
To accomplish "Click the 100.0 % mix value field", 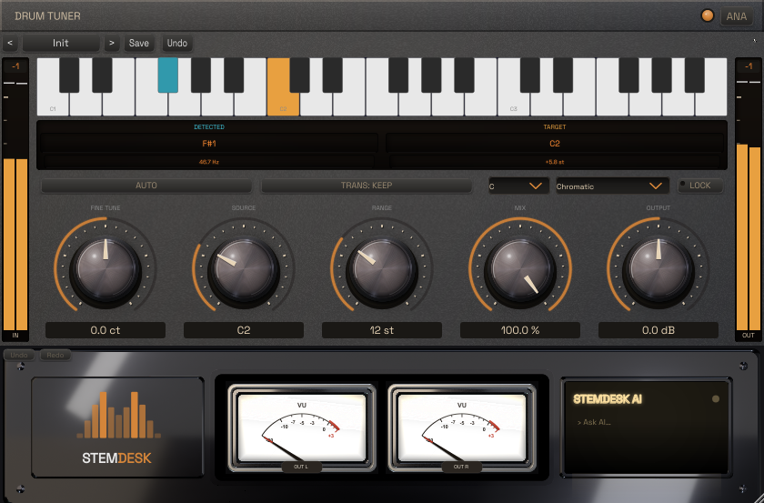I will pos(520,330).
